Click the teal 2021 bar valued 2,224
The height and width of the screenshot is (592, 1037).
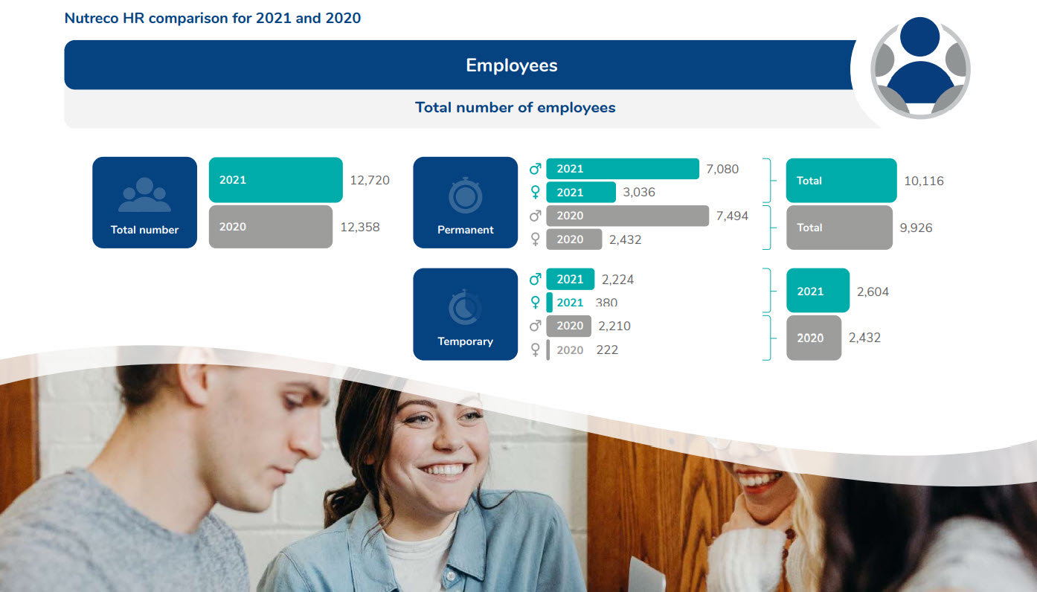point(570,280)
